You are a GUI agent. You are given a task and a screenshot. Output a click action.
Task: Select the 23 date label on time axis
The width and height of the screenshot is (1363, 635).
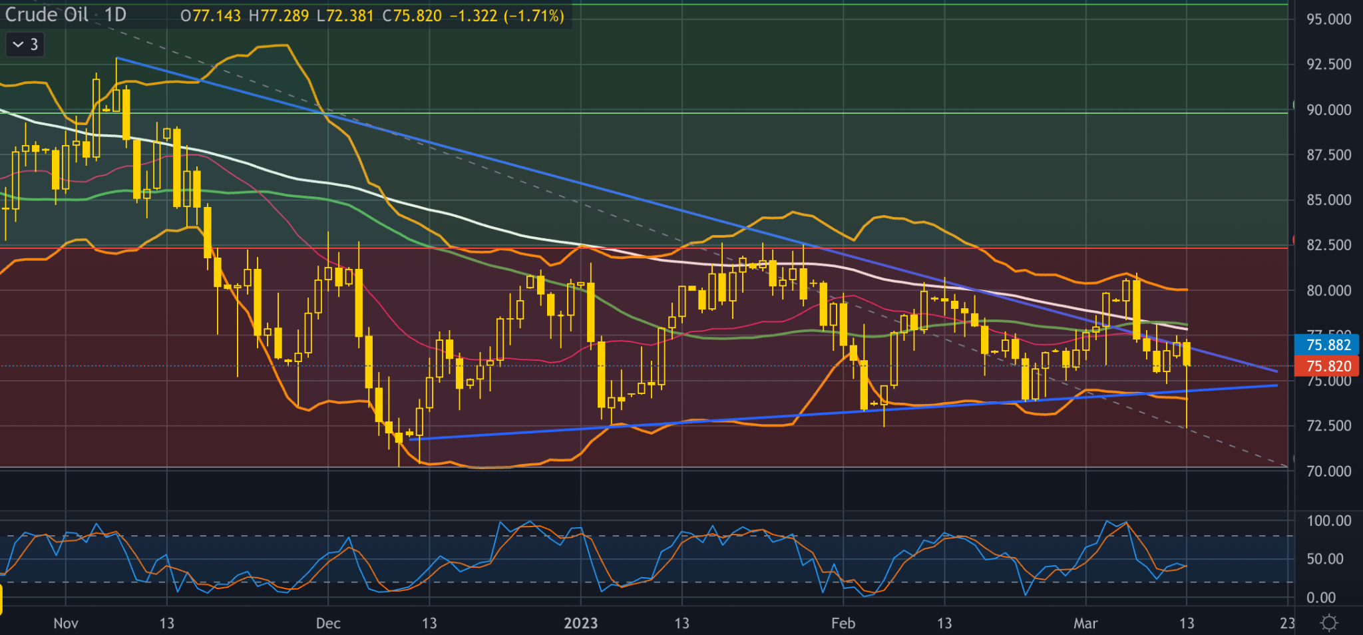(1288, 623)
